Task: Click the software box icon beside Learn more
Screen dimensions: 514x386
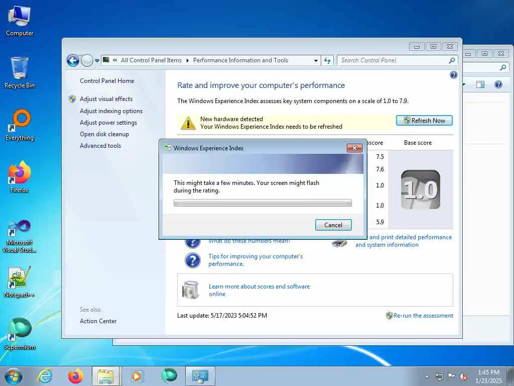Action: (x=191, y=290)
